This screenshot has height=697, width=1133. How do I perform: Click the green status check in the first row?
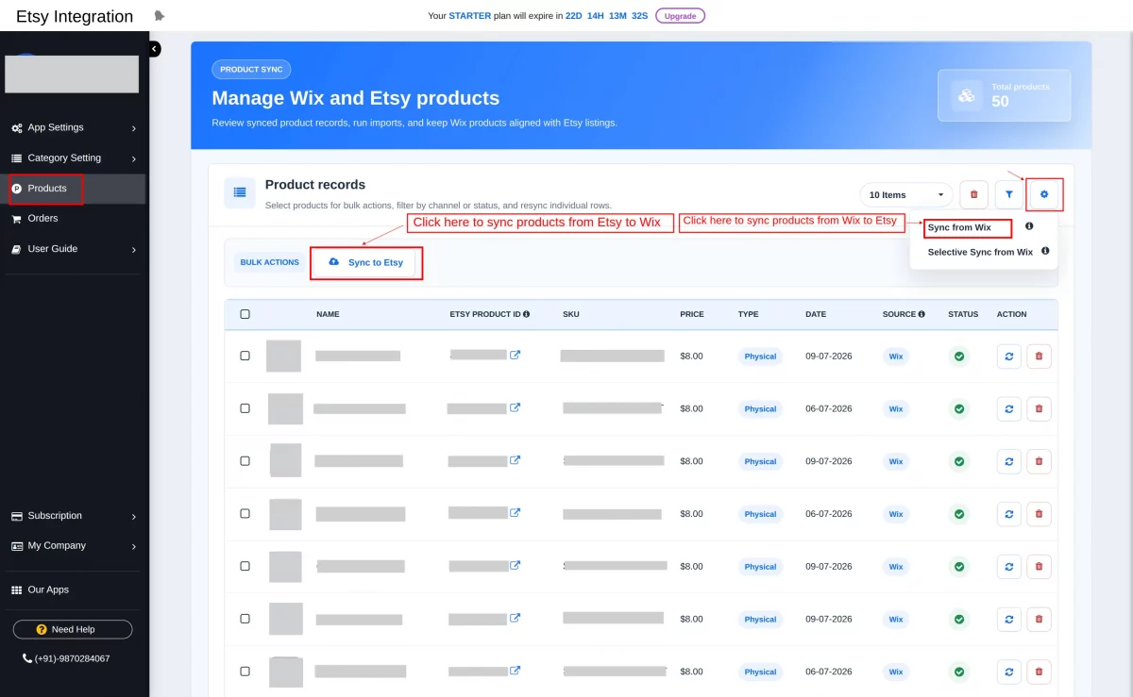(x=959, y=357)
